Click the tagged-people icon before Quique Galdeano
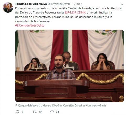The image size is (126, 115). point(16,105)
